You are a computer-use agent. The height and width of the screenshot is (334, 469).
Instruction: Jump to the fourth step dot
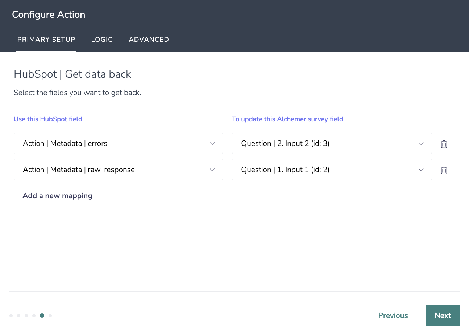(34, 315)
